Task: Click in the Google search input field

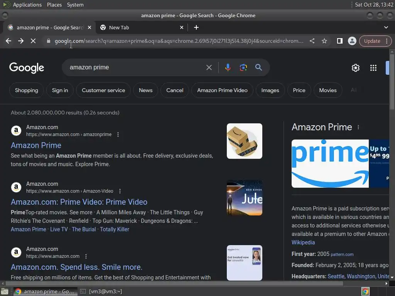Action: 136,67
